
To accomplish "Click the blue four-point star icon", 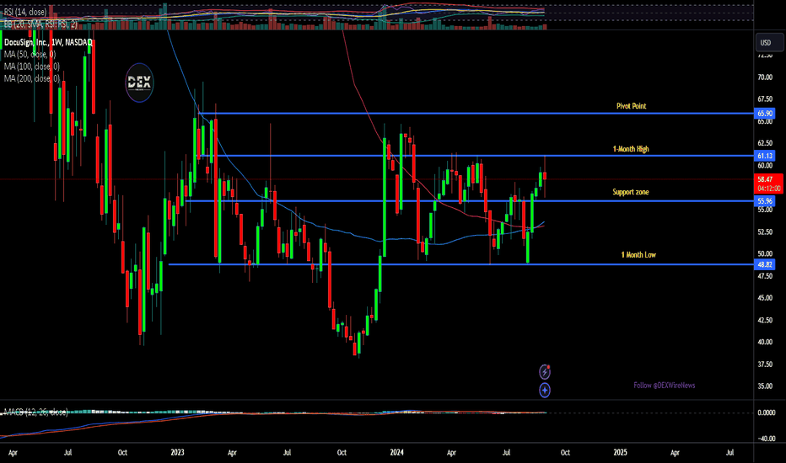I will 545,390.
